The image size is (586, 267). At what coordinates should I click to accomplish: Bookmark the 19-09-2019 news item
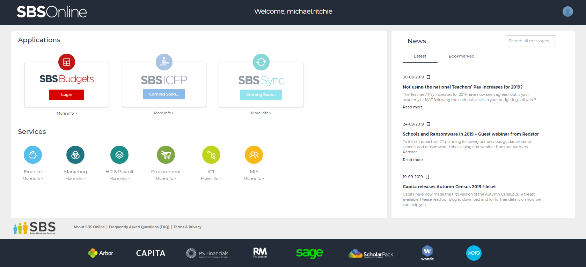(x=427, y=177)
